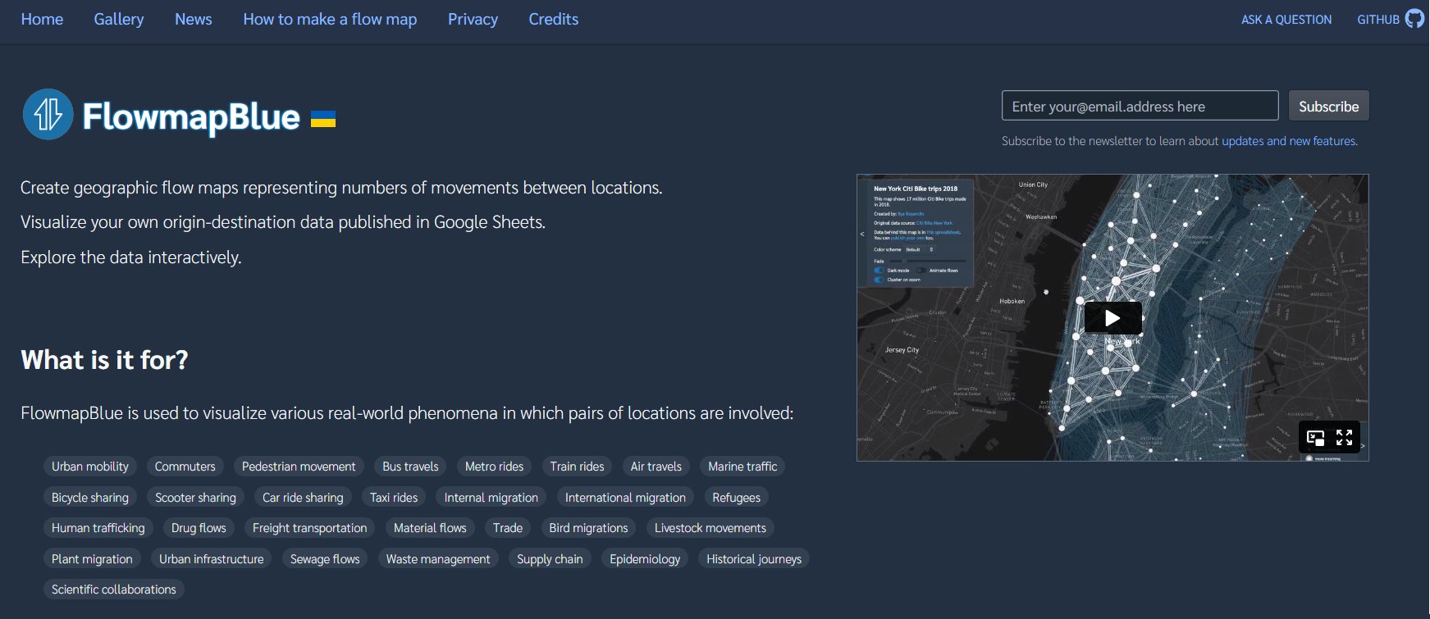Choose the Trade tag
Screen dimensions: 1430x619
(x=508, y=528)
